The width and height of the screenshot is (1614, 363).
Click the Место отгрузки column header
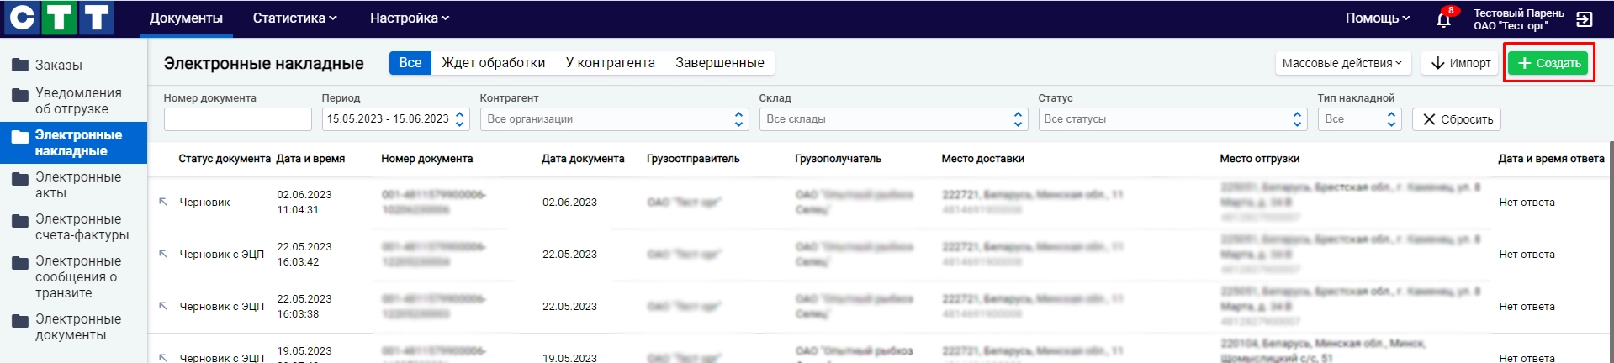coord(1260,158)
